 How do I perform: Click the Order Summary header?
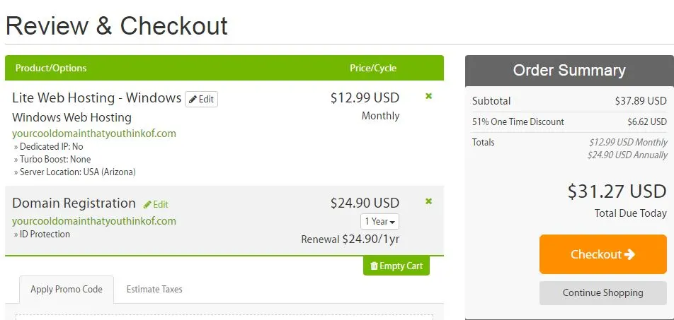coord(569,71)
